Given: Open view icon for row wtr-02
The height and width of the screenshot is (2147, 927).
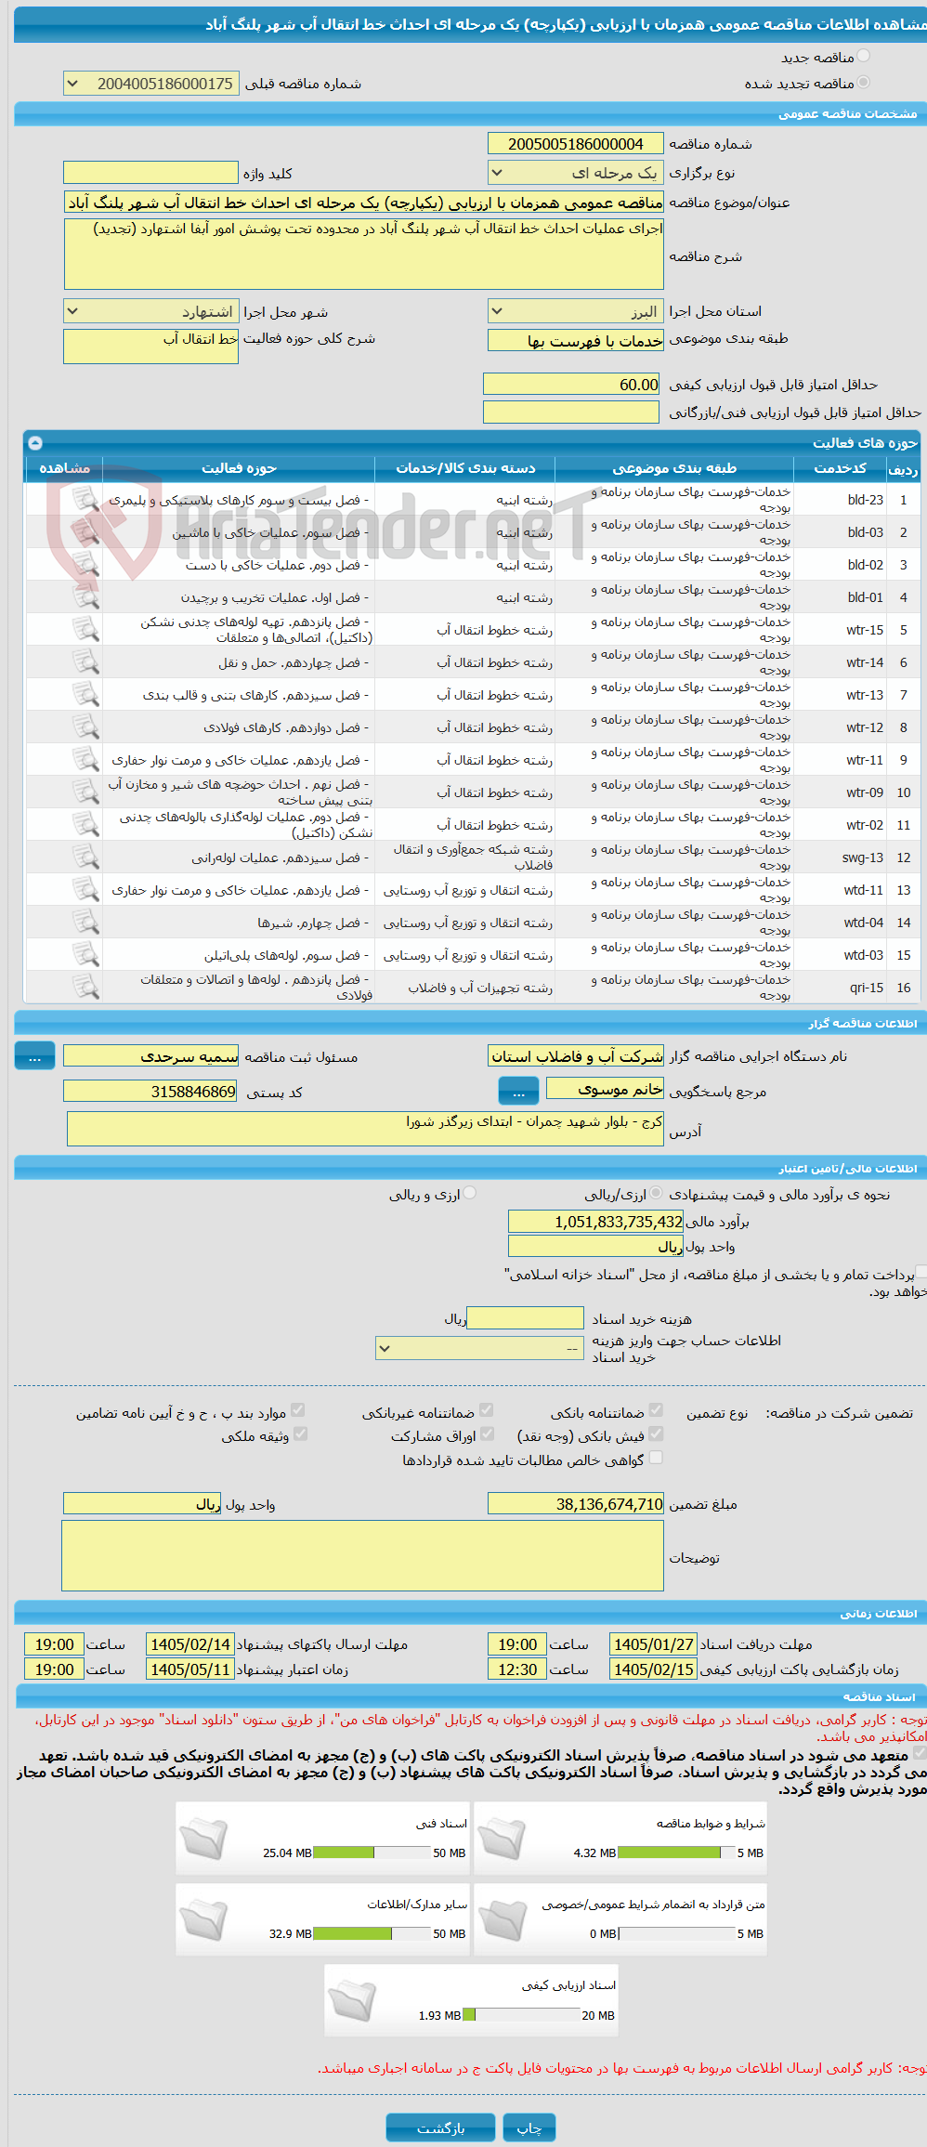Looking at the screenshot, I should (x=85, y=825).
